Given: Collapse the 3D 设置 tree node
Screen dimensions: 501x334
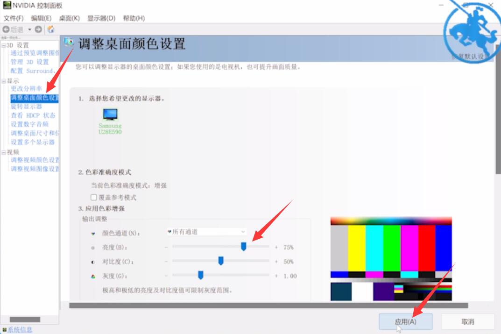Looking at the screenshot, I should [4, 45].
